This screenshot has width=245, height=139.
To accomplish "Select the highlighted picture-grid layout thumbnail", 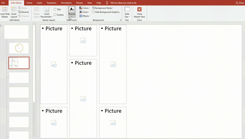I will (19, 63).
